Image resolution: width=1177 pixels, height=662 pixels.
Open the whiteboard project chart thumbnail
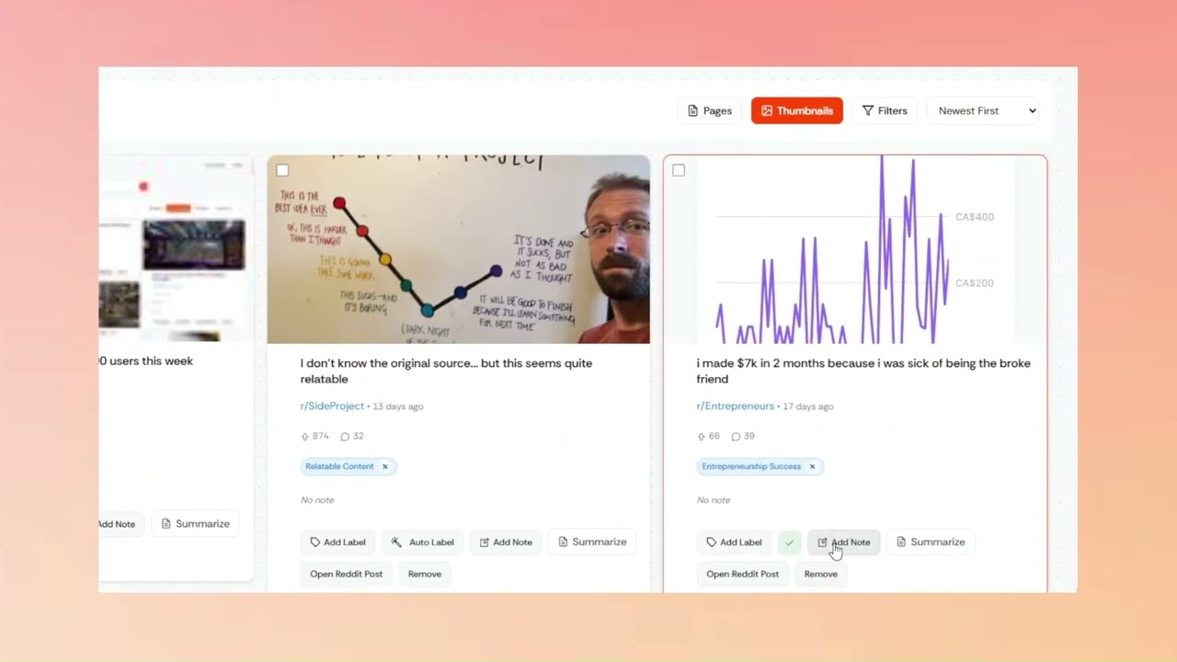coord(459,249)
